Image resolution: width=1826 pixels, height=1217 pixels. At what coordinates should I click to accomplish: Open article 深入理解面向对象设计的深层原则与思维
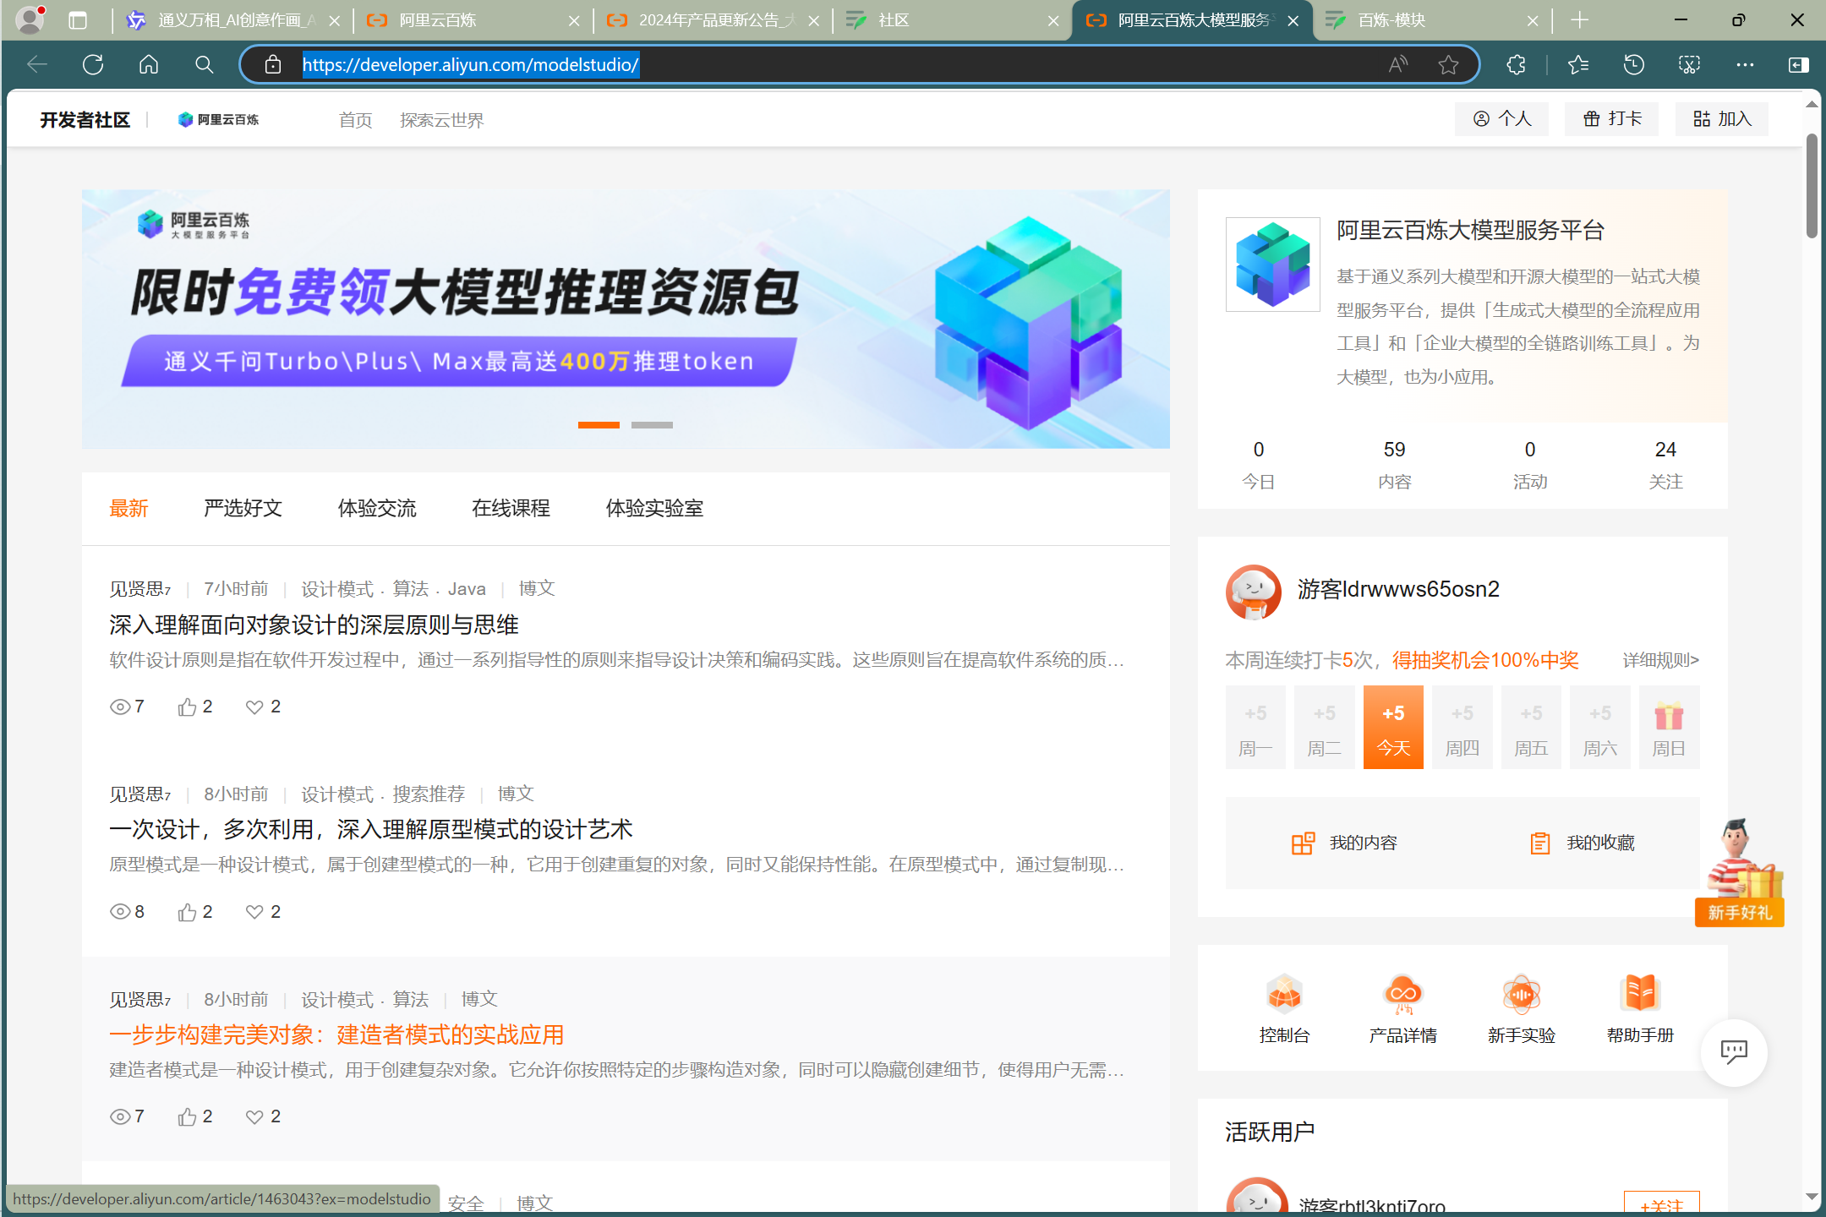click(314, 625)
